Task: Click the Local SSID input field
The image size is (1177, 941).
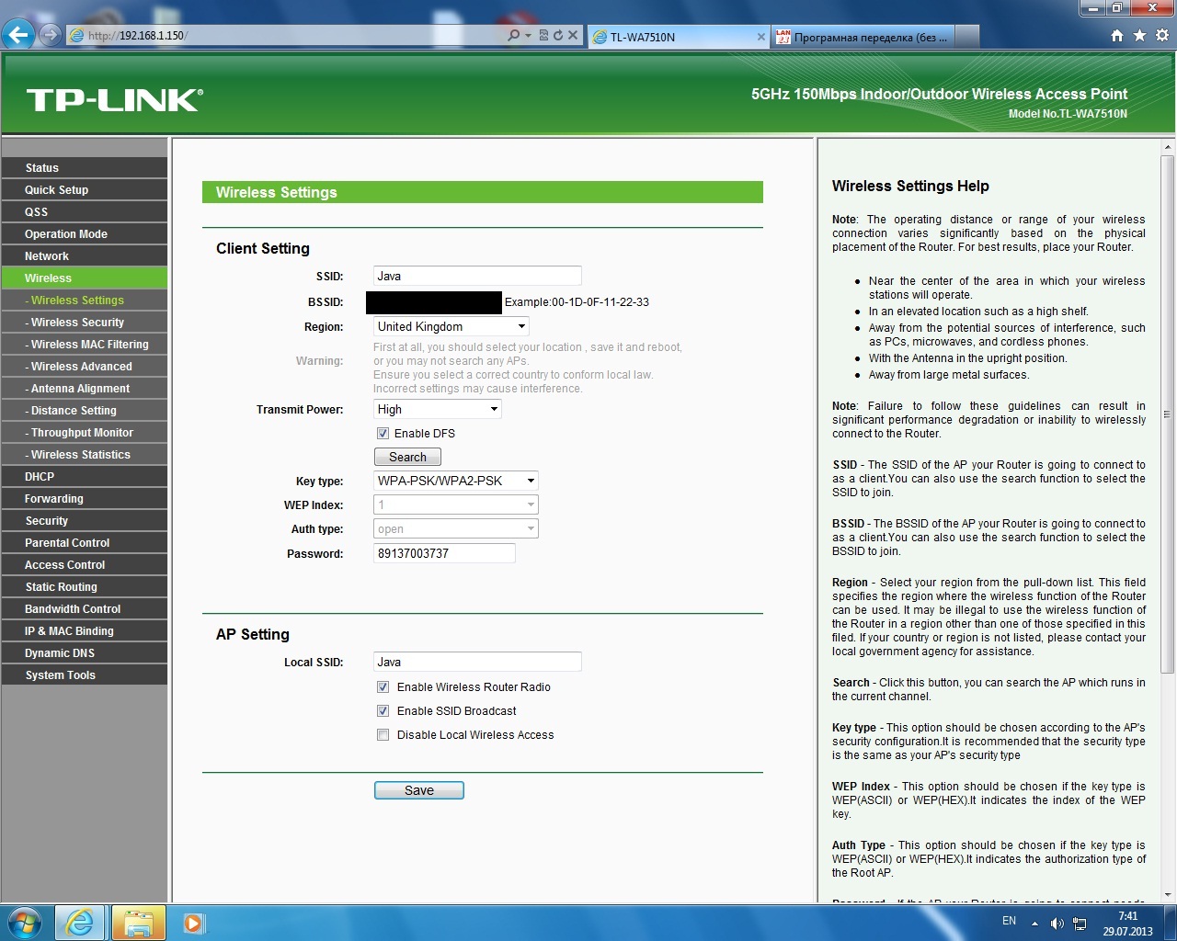Action: [x=477, y=662]
